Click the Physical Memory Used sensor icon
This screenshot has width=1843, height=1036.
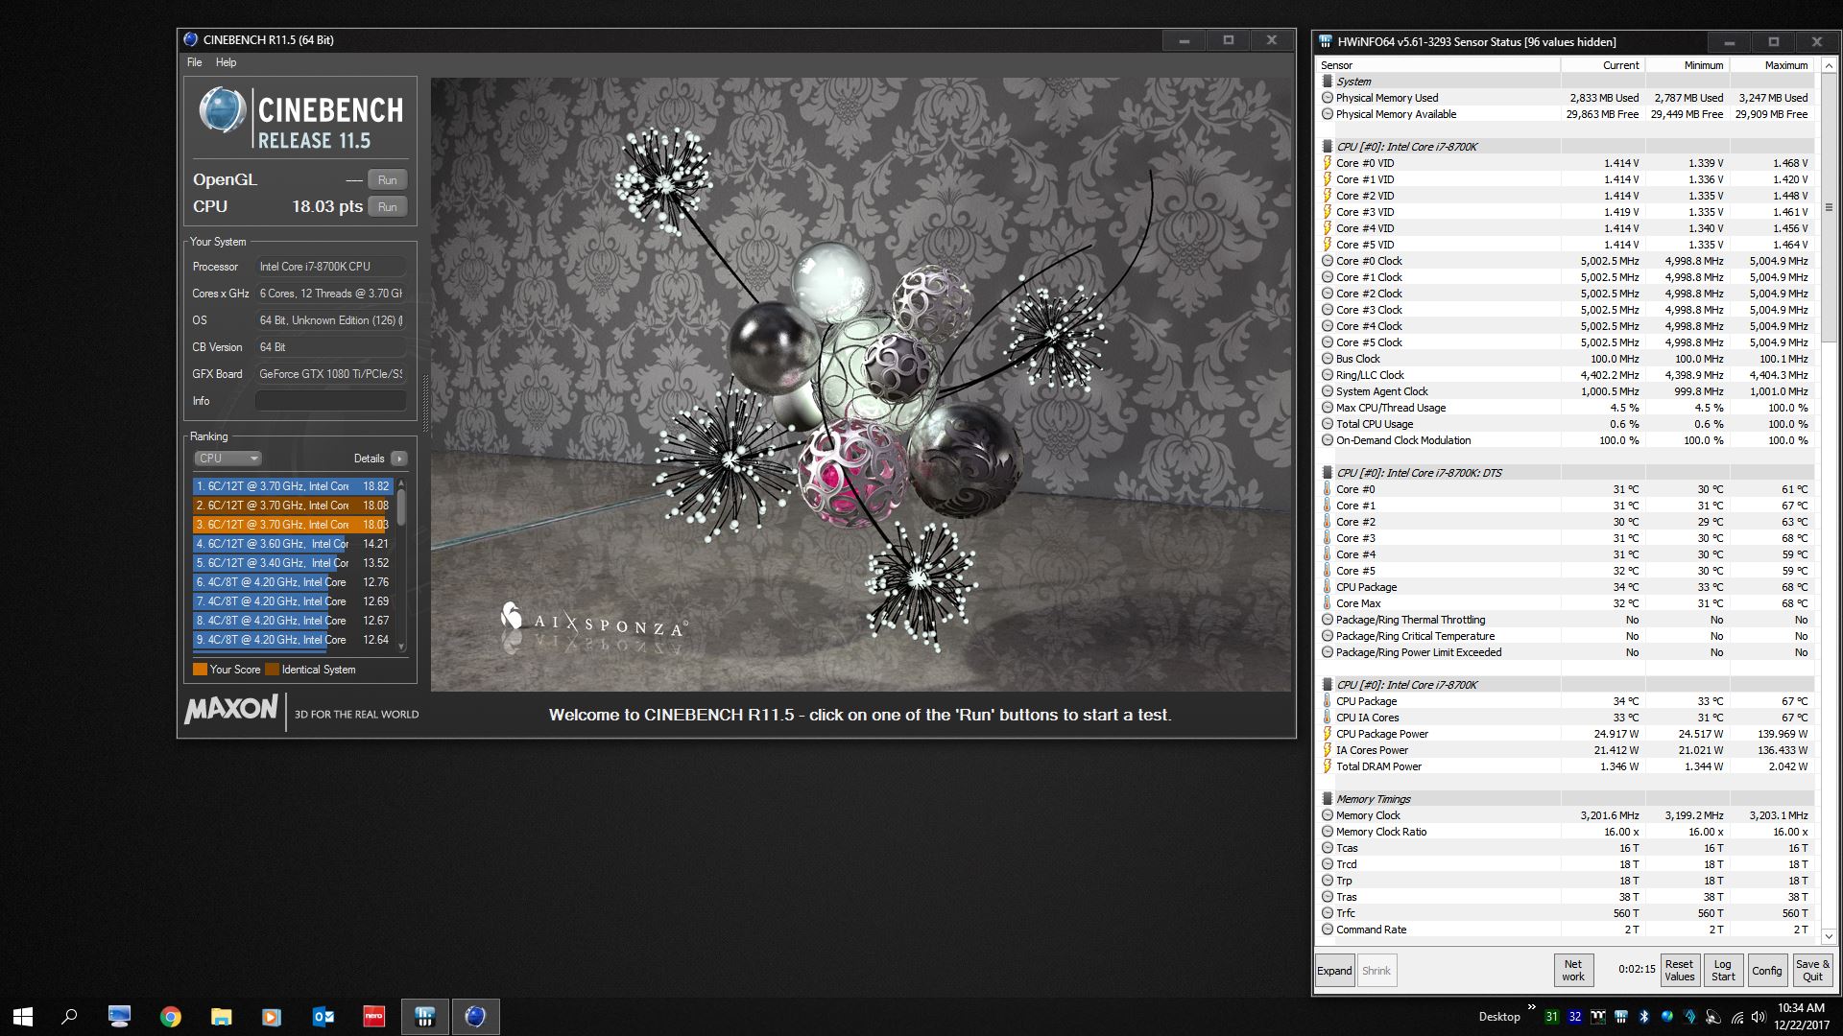click(1328, 98)
